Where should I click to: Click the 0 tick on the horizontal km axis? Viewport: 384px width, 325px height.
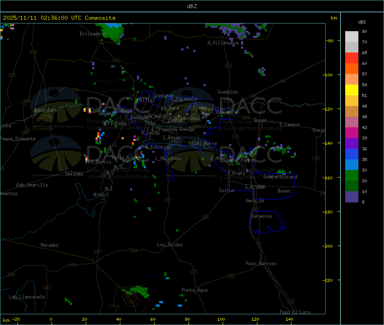point(51,319)
